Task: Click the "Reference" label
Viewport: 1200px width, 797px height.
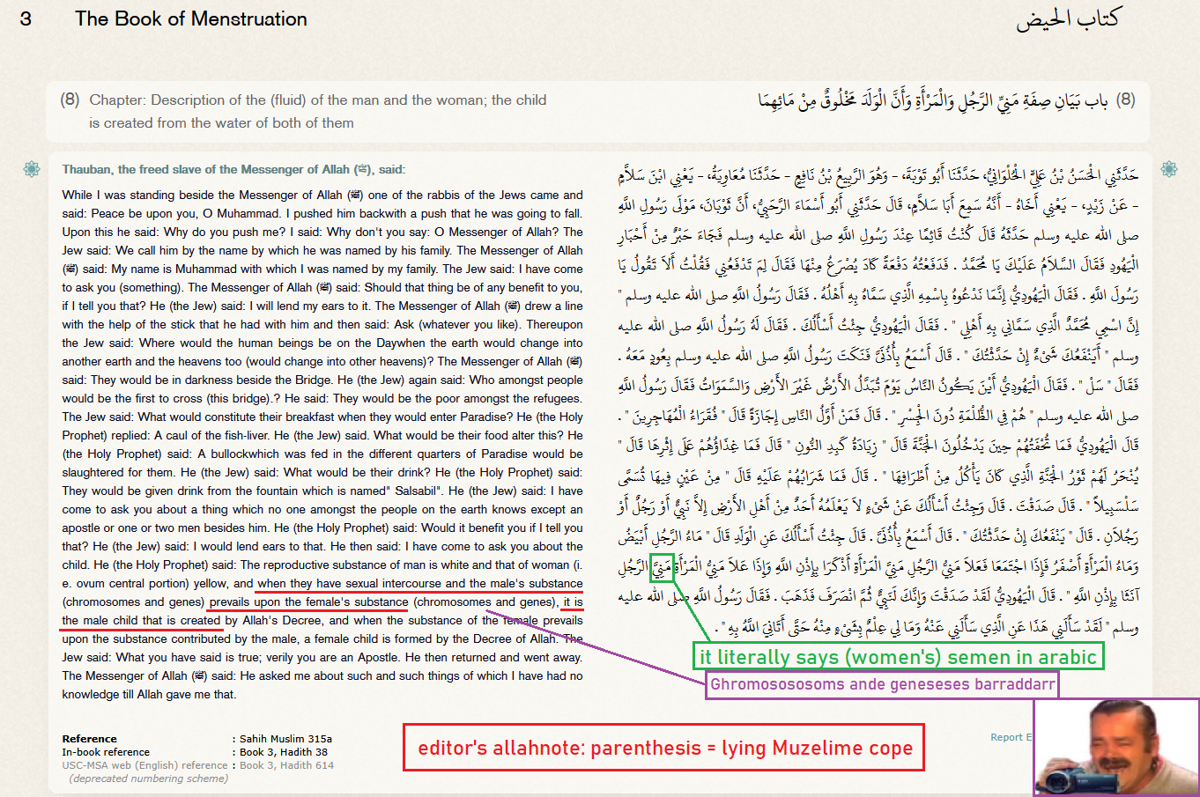Action: 89,739
